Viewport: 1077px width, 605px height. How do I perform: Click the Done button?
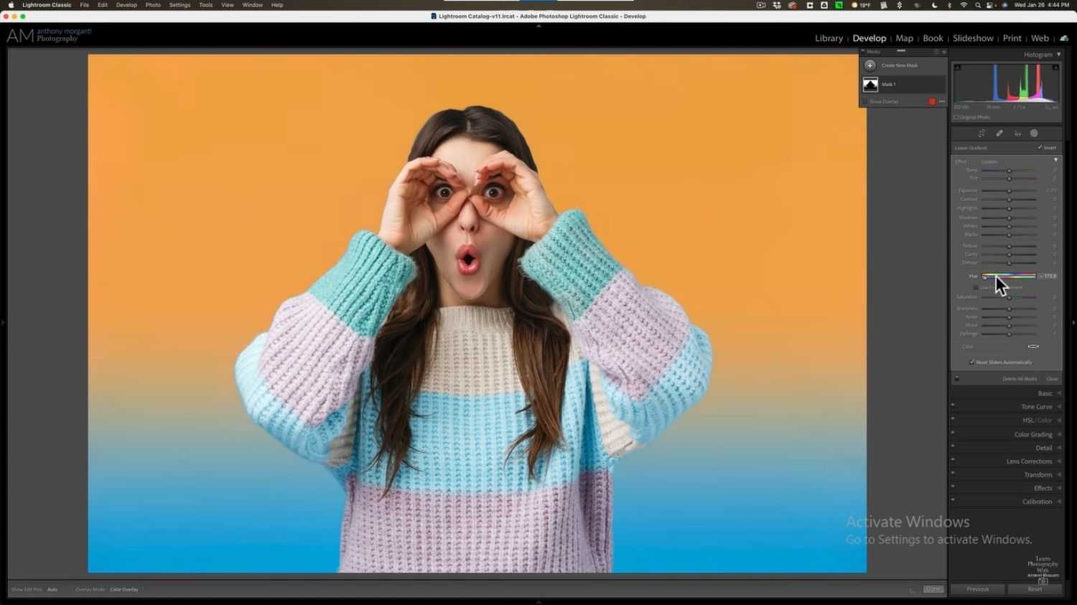pos(933,588)
